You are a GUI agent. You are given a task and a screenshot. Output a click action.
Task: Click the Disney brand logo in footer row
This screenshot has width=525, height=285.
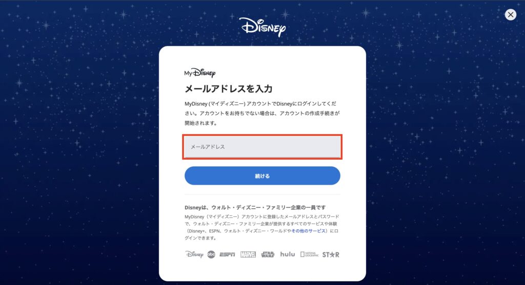click(194, 255)
